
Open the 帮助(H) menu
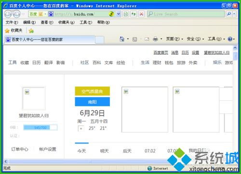(104, 22)
